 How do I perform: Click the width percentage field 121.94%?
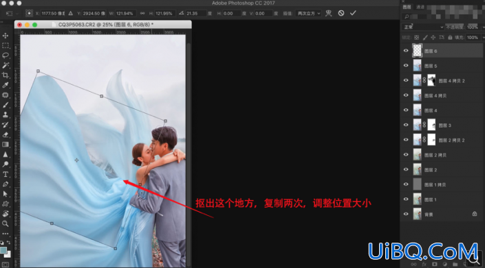coord(126,13)
